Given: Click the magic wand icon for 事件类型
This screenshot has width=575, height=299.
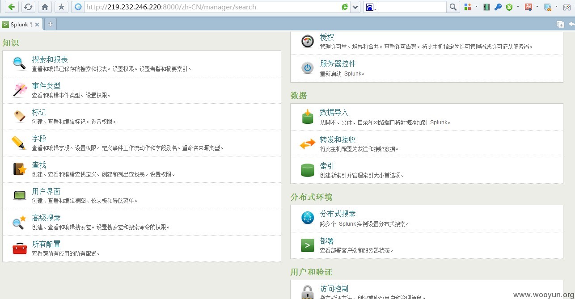Looking at the screenshot, I should [x=20, y=90].
